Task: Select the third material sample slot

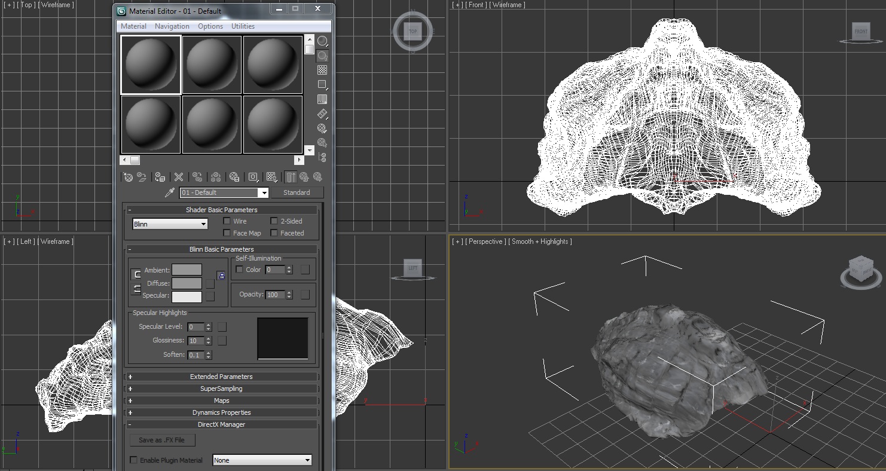Action: coord(273,65)
